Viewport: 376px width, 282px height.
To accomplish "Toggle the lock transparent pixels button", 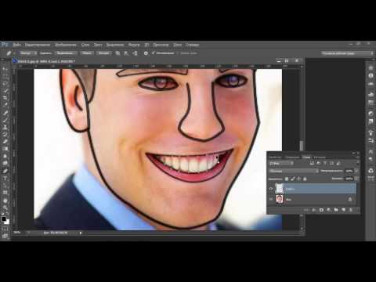I will (287, 179).
